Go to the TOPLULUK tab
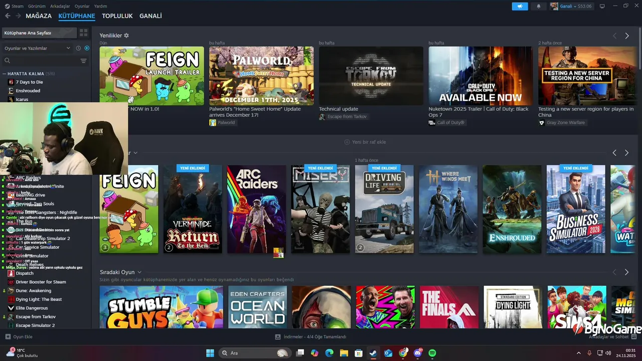Viewport: 642px width, 361px height. point(117,16)
